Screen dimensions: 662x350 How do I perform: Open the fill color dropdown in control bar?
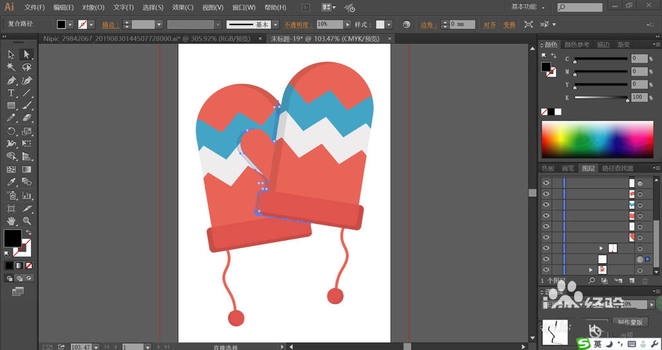(71, 24)
